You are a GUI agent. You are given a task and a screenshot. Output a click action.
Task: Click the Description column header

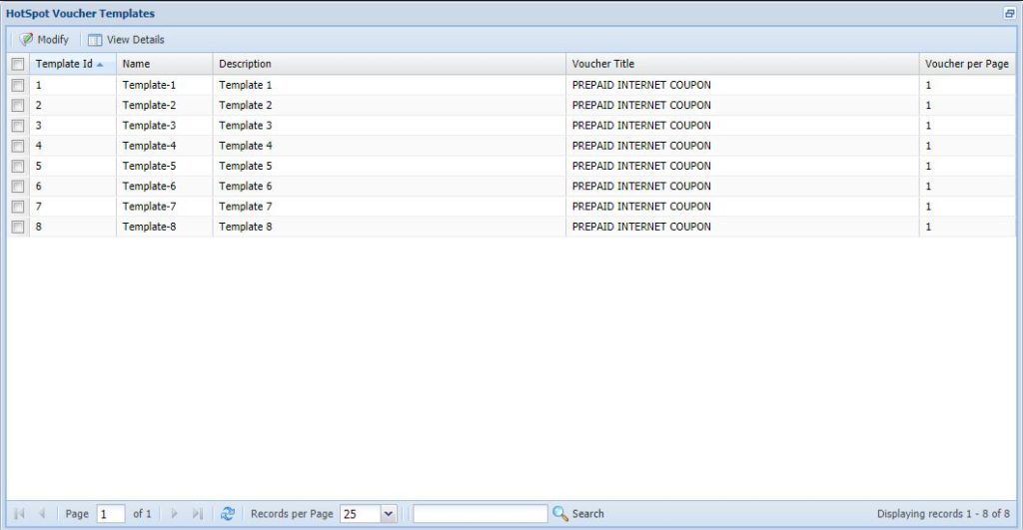(x=245, y=64)
